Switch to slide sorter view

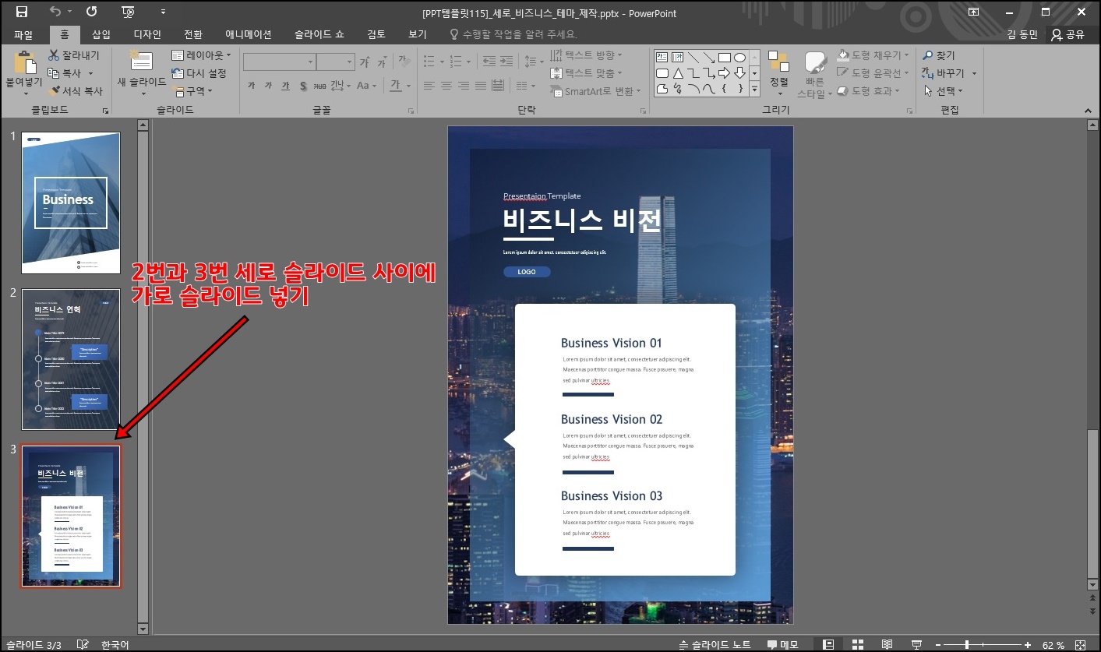(x=857, y=644)
